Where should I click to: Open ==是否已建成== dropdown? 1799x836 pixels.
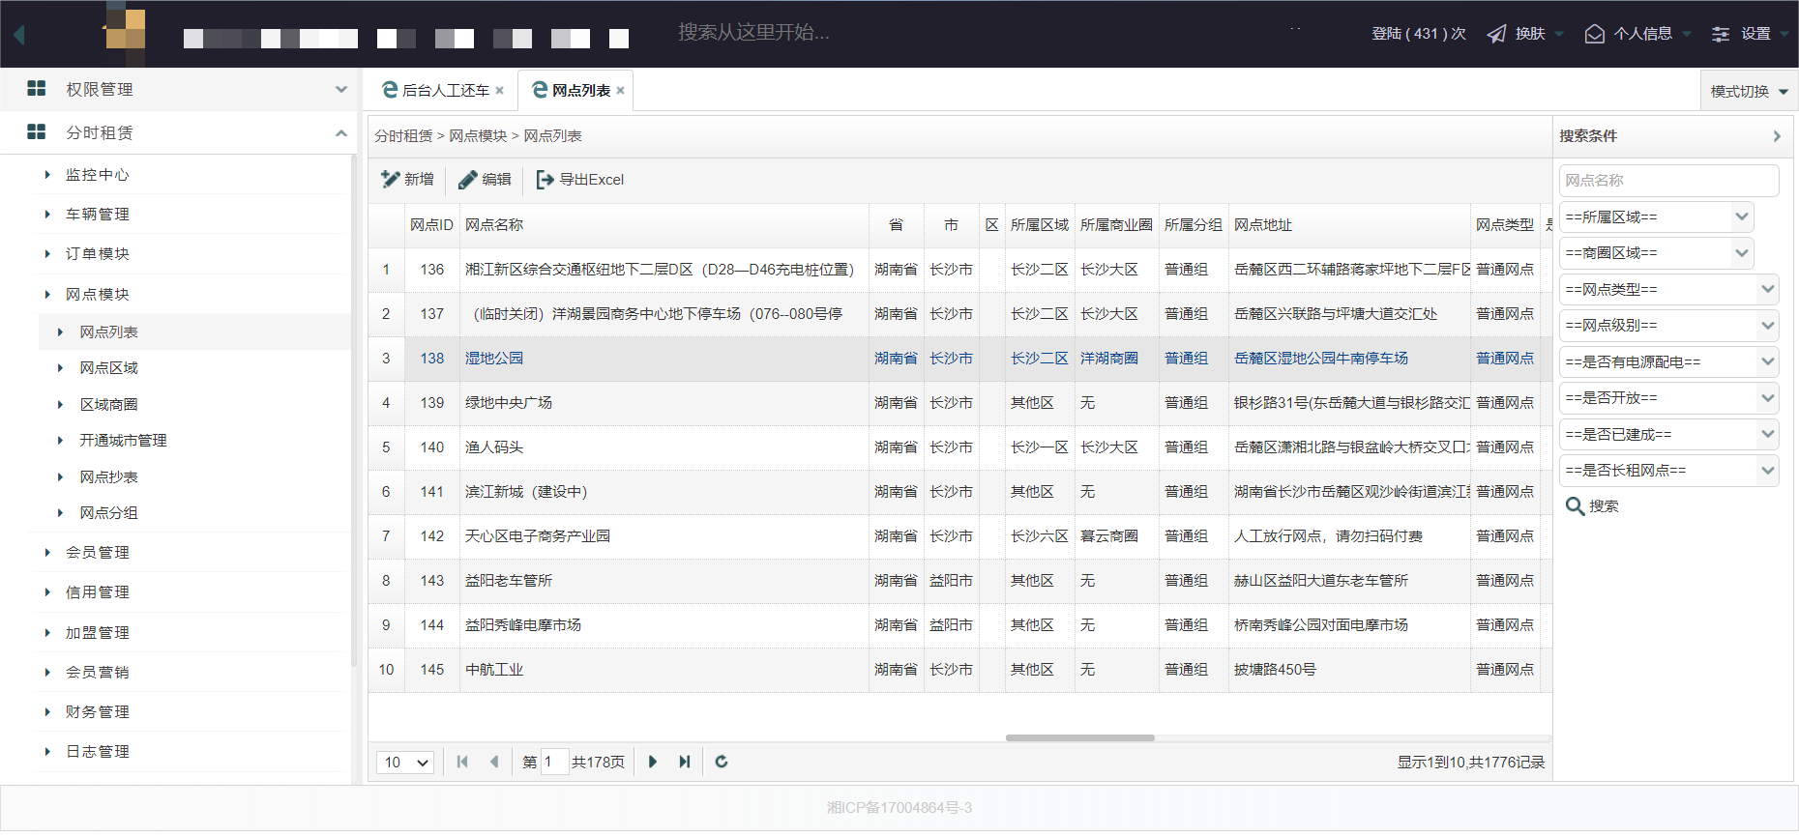(1668, 435)
